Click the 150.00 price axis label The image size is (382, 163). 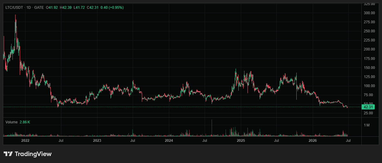pos(369,68)
